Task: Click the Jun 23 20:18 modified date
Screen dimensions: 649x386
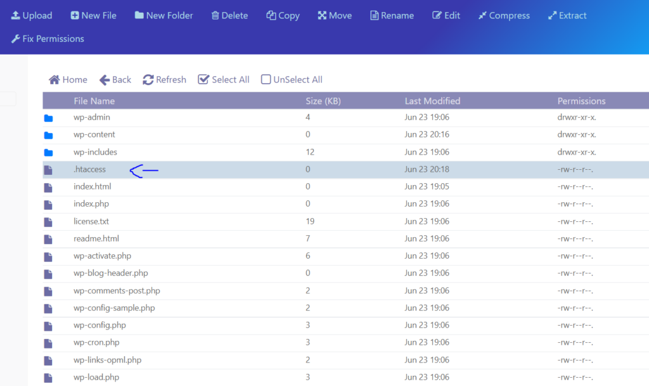Action: point(427,169)
